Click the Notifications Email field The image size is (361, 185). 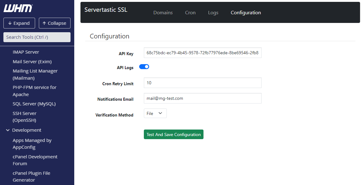[x=203, y=98]
